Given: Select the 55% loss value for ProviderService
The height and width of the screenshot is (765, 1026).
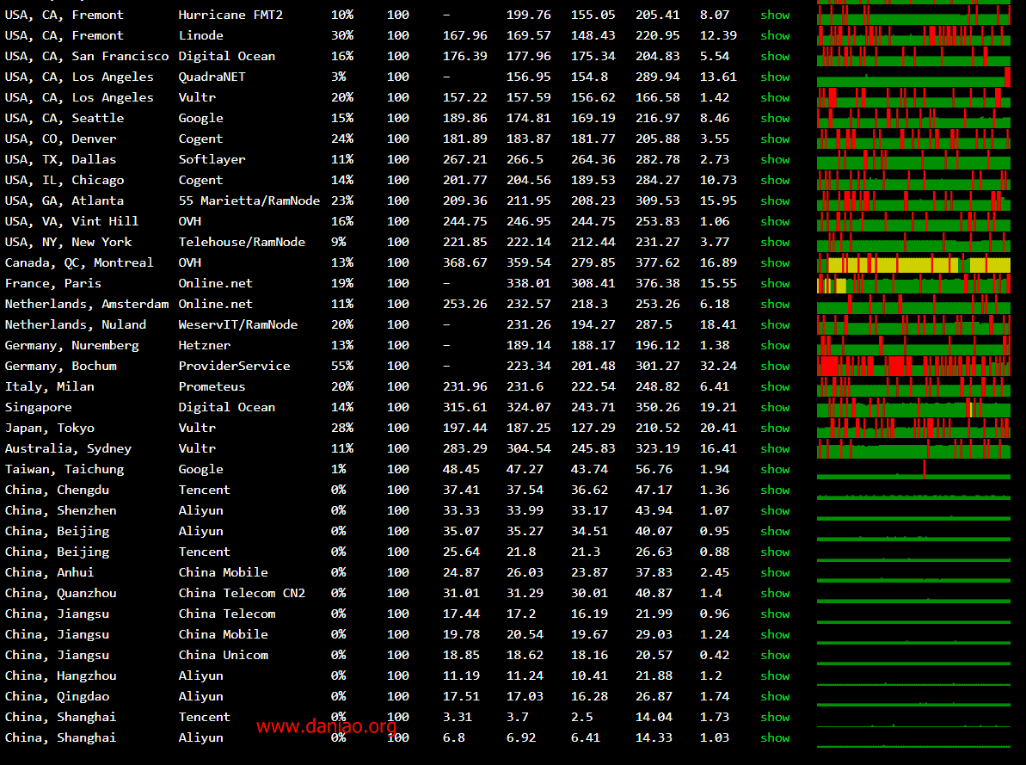Looking at the screenshot, I should click(342, 366).
